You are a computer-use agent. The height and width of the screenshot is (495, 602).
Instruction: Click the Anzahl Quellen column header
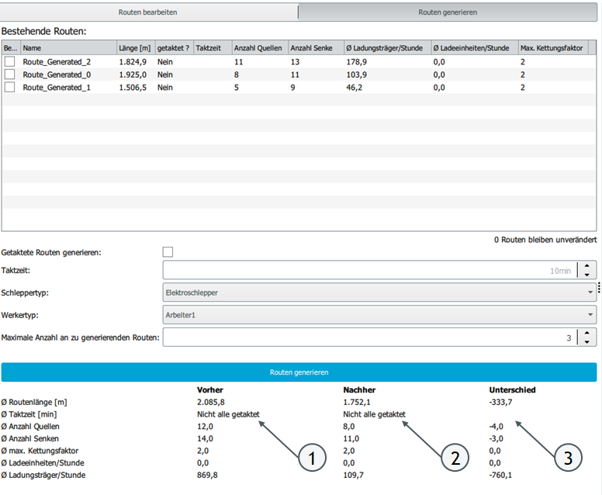point(259,48)
